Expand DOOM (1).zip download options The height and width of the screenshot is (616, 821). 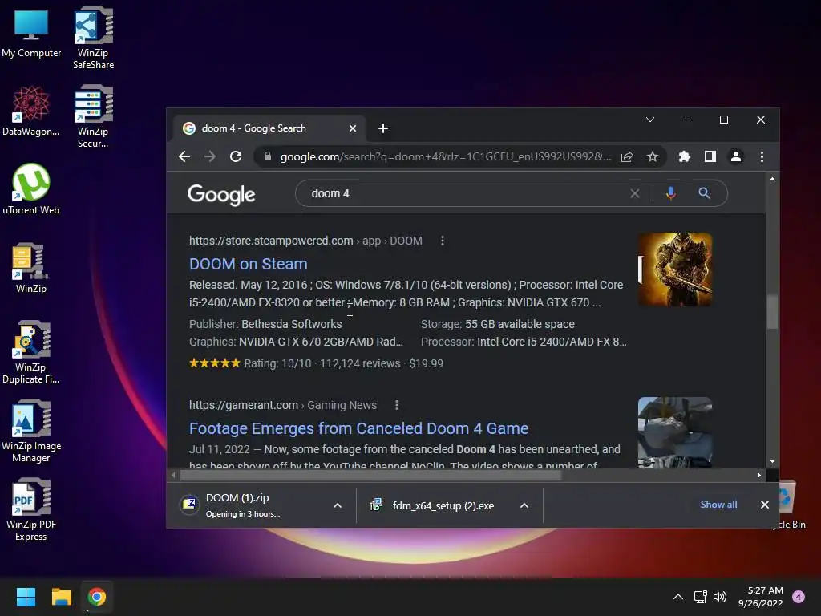point(338,505)
